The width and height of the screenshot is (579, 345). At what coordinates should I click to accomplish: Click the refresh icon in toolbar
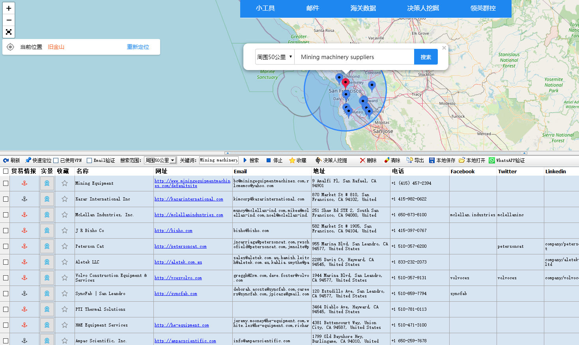6,160
